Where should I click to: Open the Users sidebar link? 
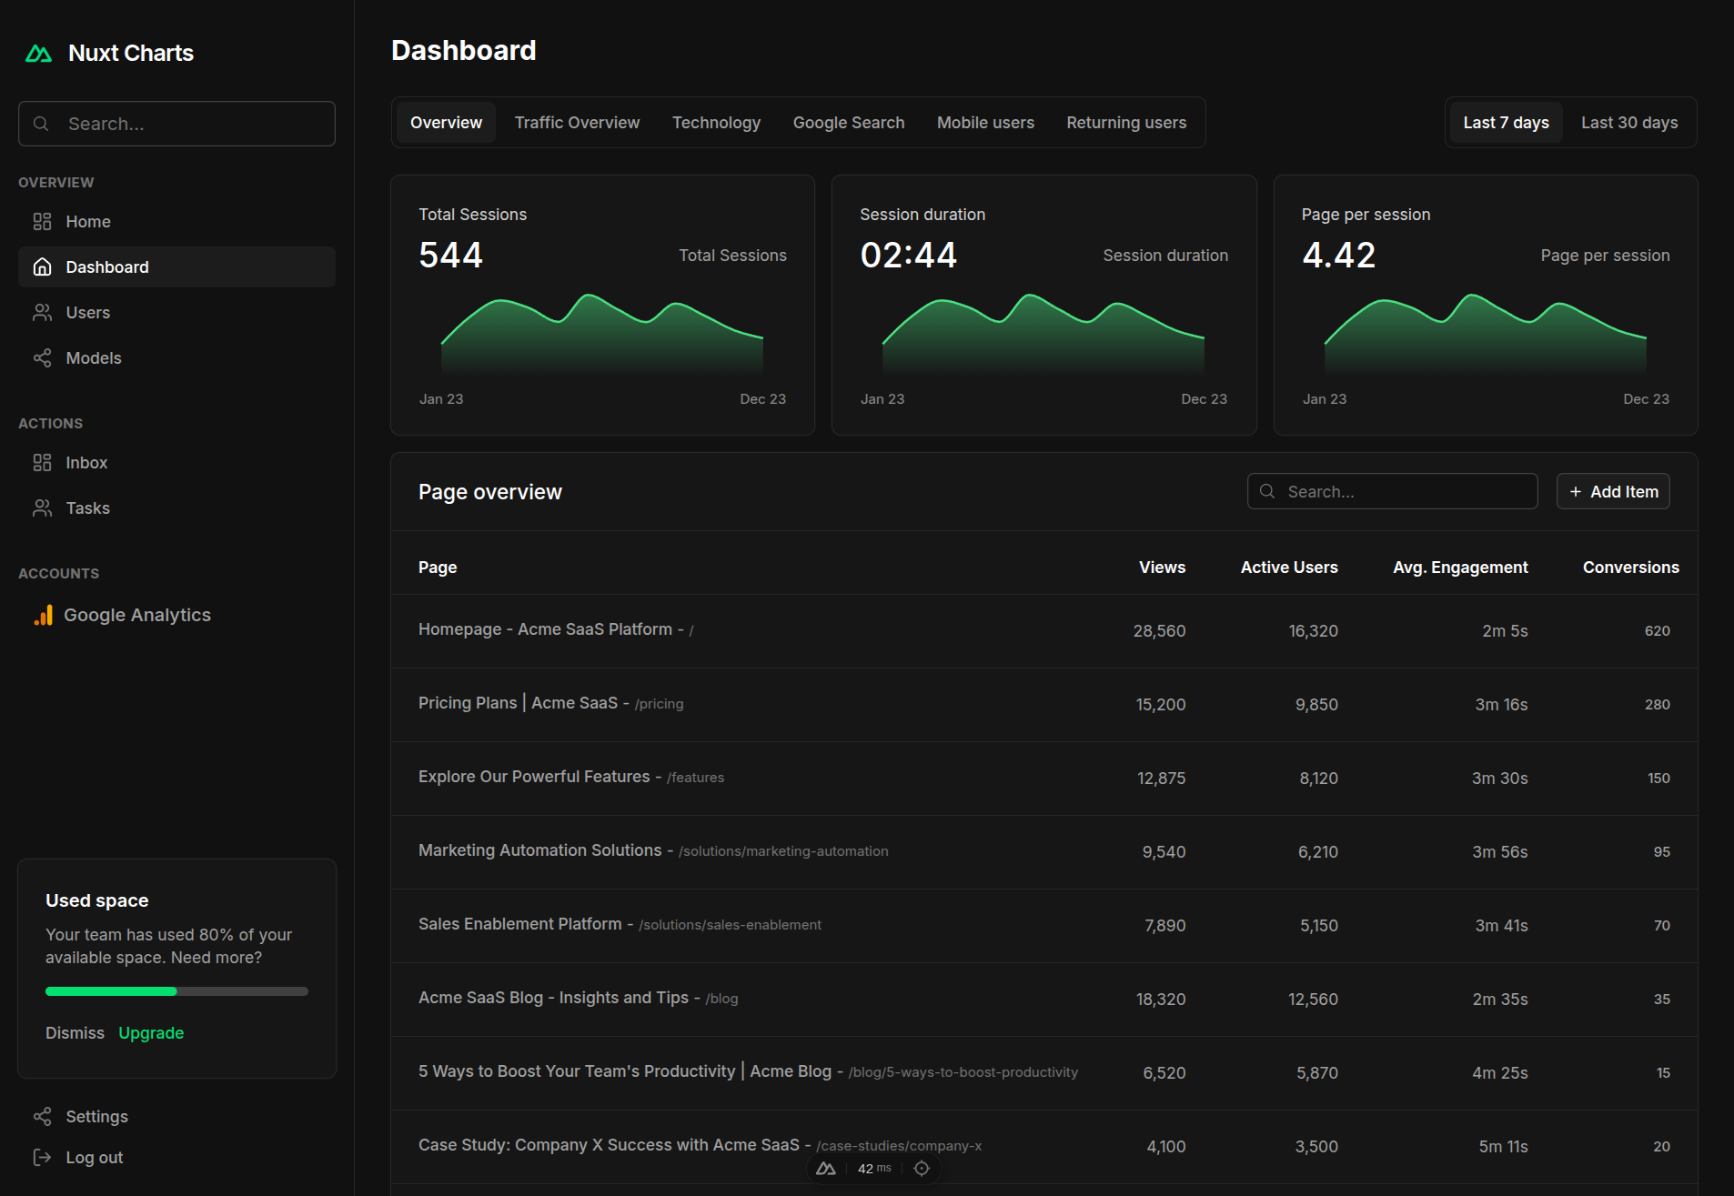tap(176, 313)
